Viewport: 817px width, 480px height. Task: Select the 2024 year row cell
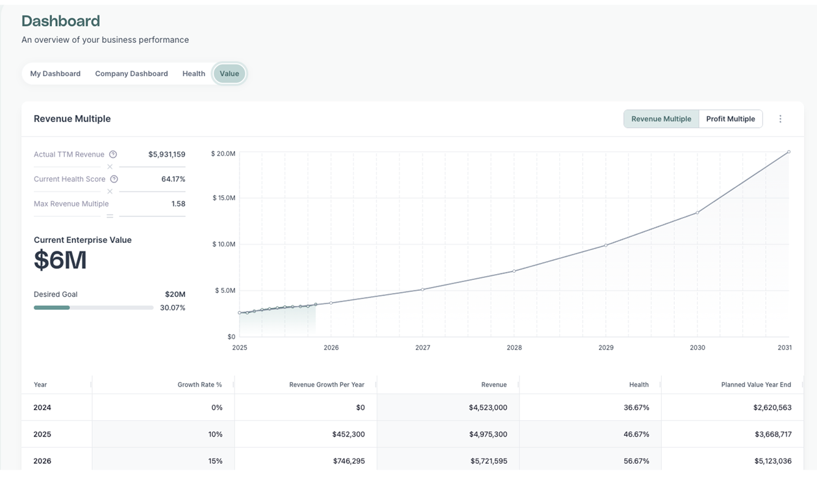pyautogui.click(x=57, y=407)
